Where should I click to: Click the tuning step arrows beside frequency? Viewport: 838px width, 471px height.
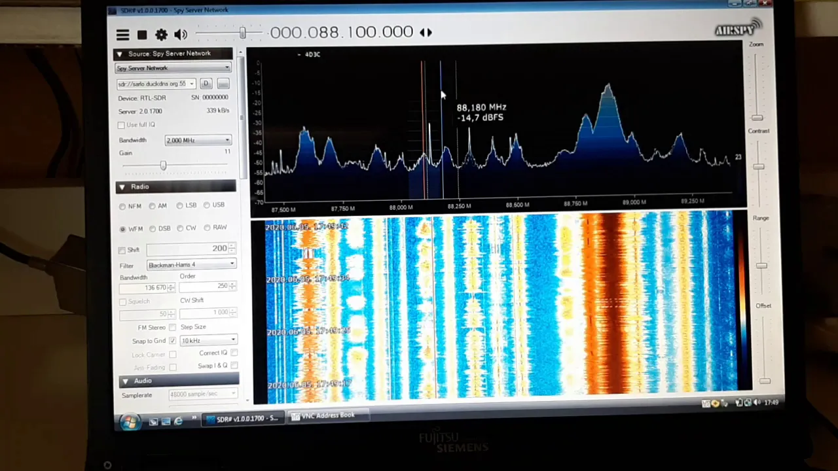click(426, 32)
